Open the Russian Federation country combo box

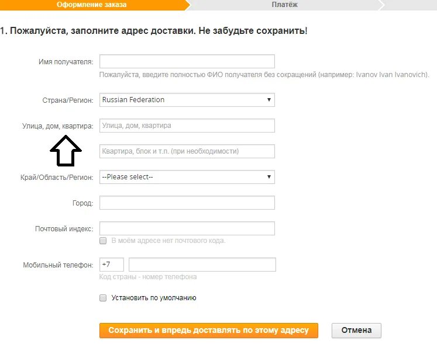pos(187,100)
